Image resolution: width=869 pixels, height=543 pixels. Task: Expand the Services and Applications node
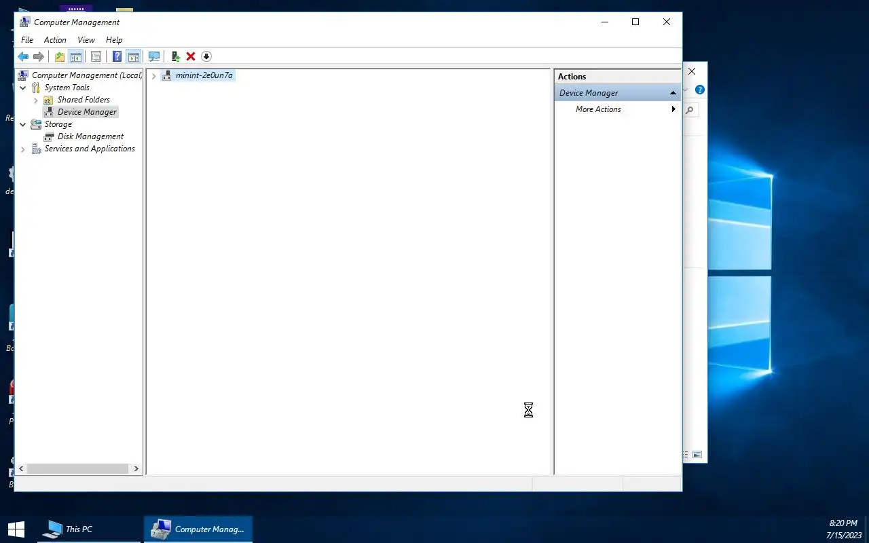pyautogui.click(x=23, y=149)
